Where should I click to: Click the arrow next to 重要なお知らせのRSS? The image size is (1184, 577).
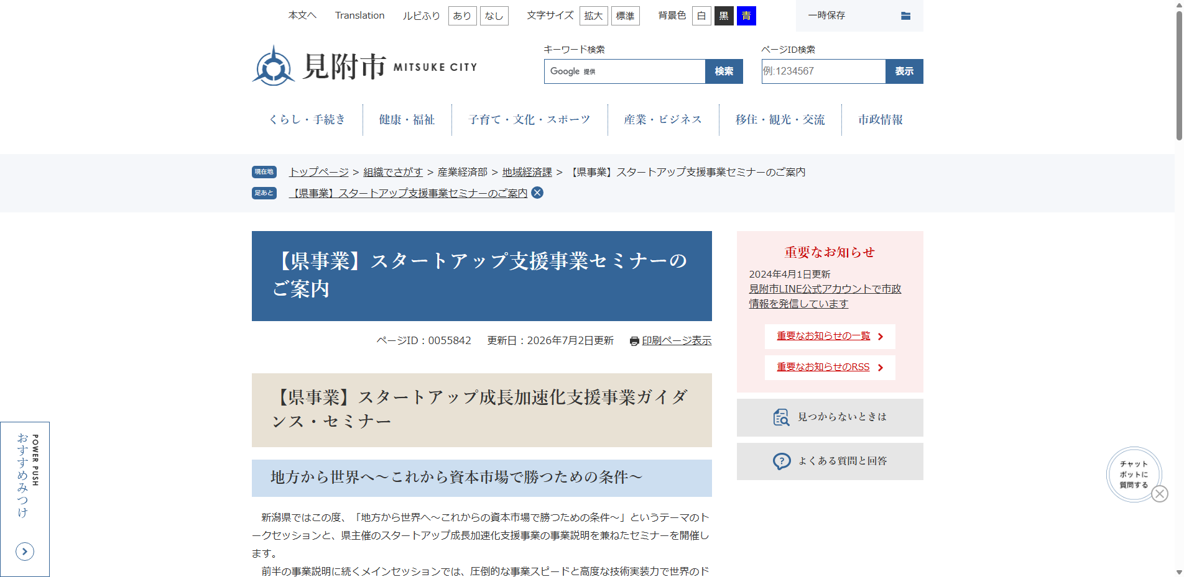click(881, 368)
